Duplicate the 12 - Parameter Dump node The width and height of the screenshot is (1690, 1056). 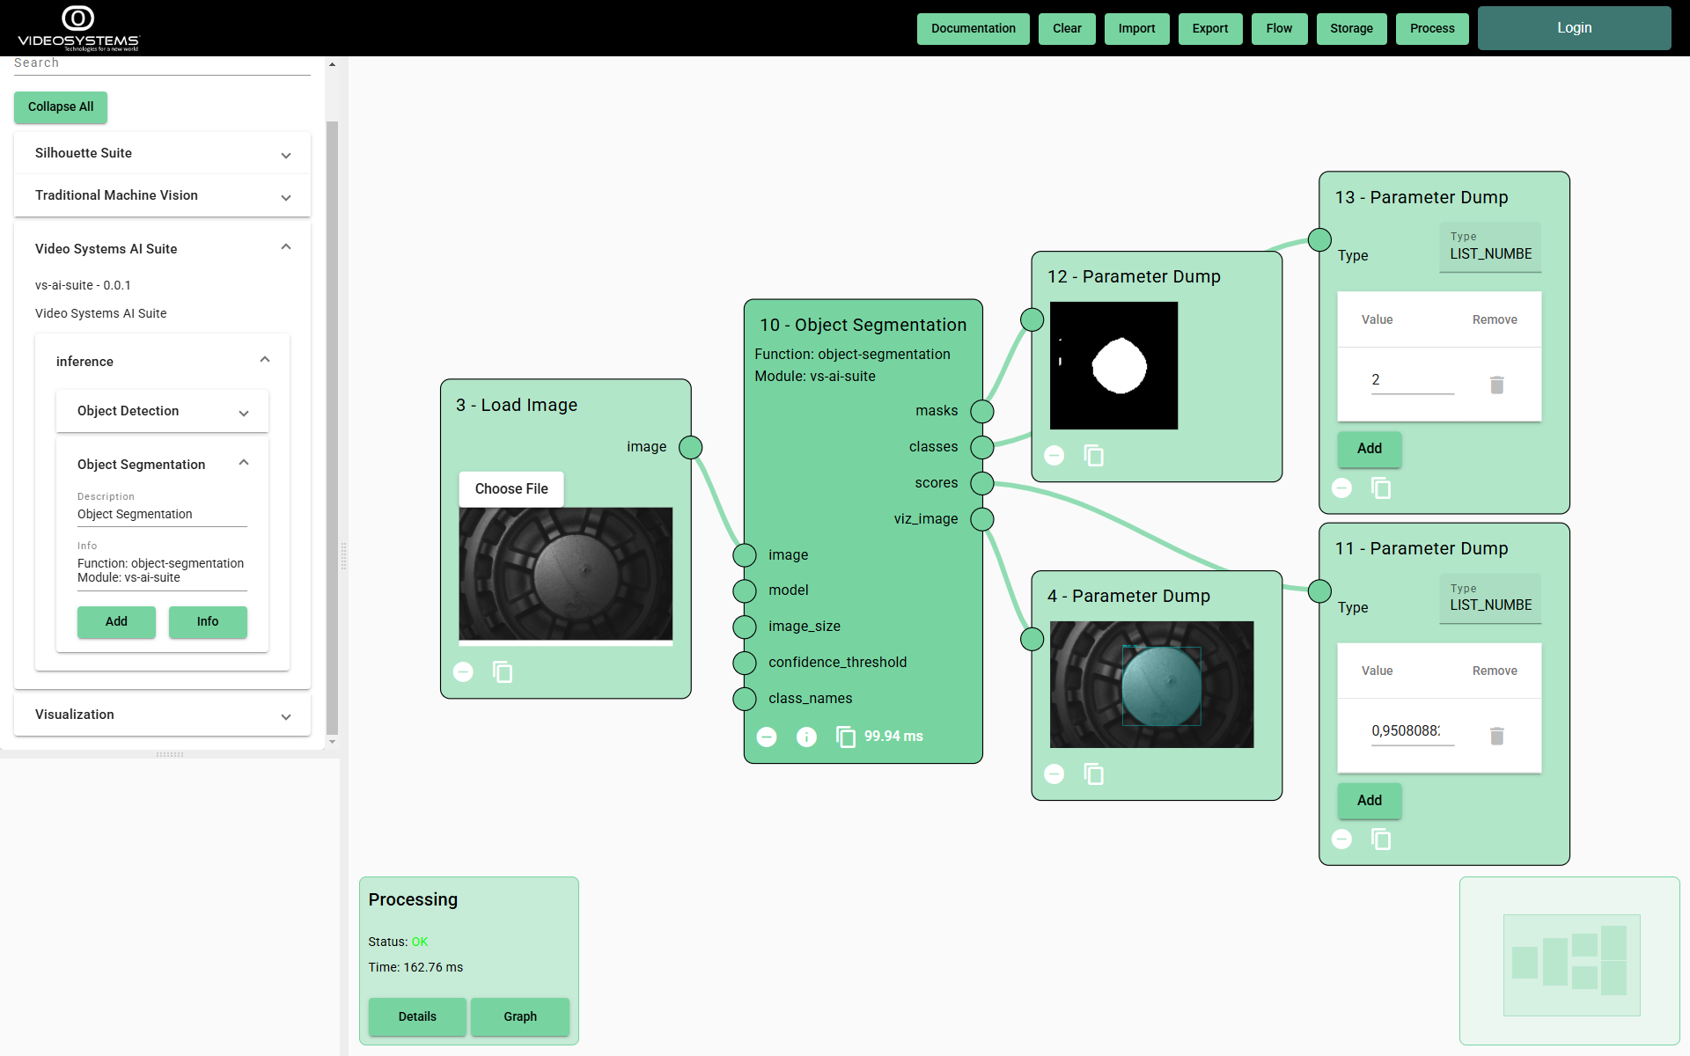[x=1093, y=456]
